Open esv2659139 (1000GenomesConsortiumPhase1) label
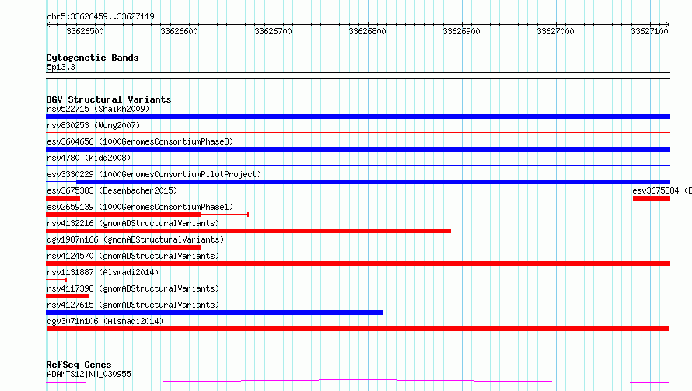Viewport: 692px width, 391px height. (x=140, y=207)
